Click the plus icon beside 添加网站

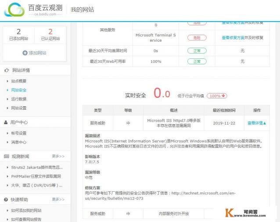tap(25, 53)
